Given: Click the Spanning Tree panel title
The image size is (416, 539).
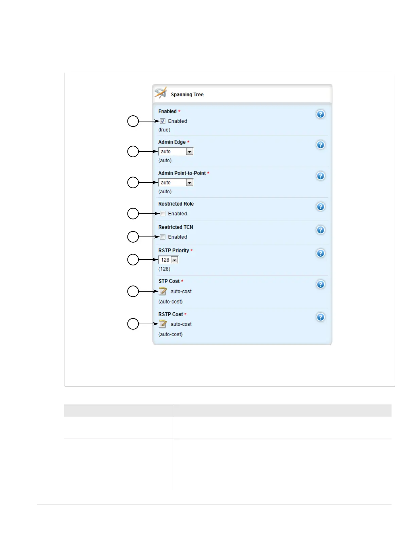Looking at the screenshot, I should click(187, 95).
